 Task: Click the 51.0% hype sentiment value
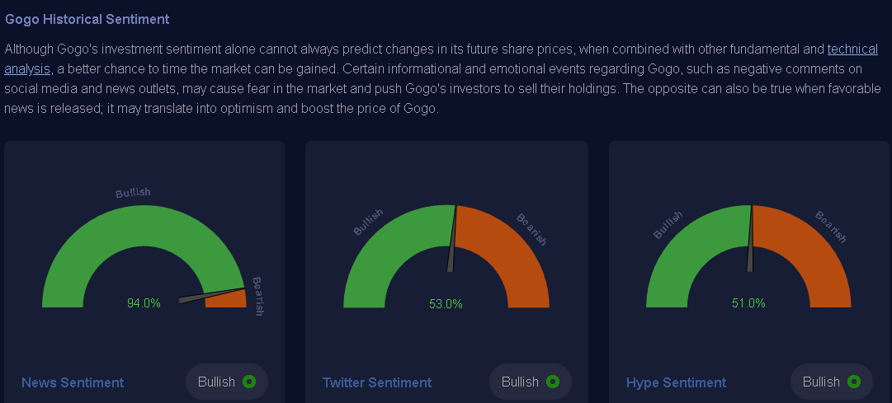pyautogui.click(x=748, y=303)
